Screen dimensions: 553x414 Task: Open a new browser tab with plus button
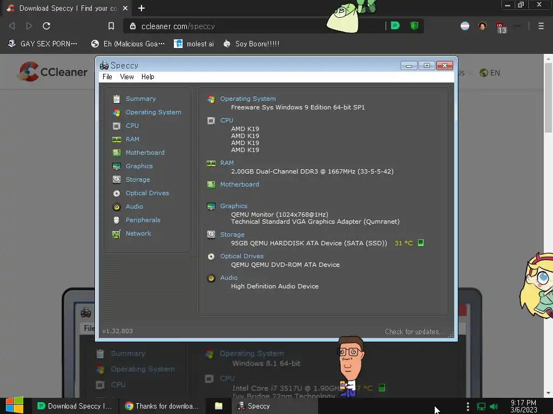(141, 8)
